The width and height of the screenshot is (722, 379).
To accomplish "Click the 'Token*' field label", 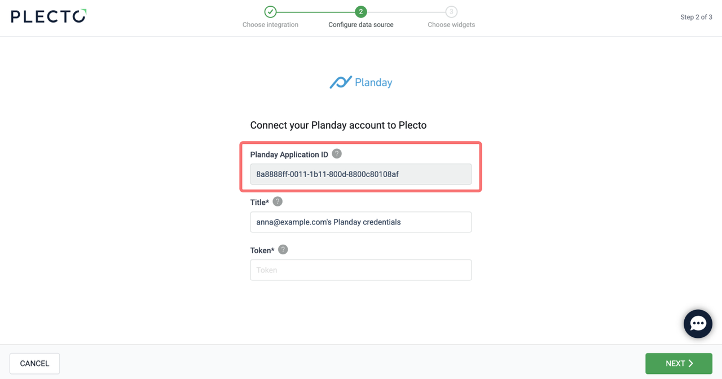I will point(262,250).
